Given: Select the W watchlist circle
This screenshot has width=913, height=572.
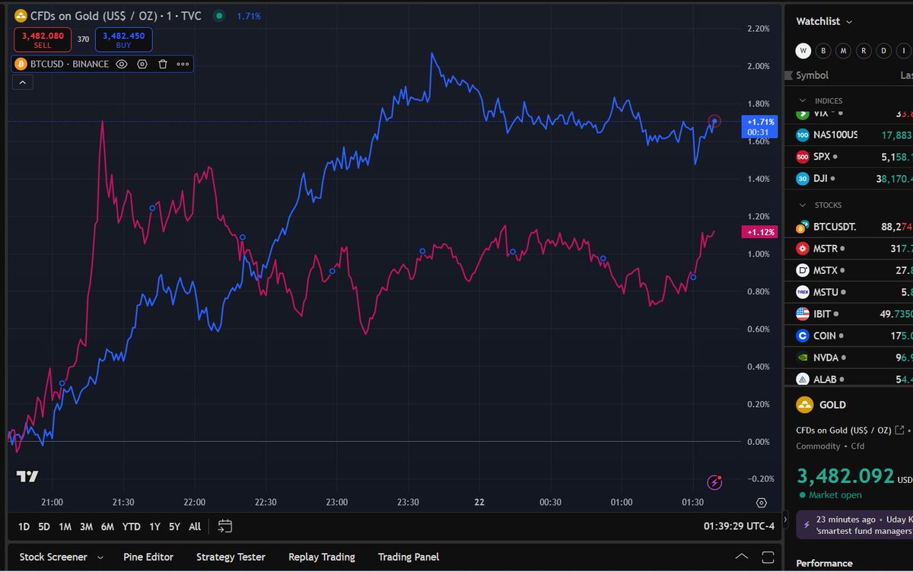Looking at the screenshot, I should pos(803,51).
